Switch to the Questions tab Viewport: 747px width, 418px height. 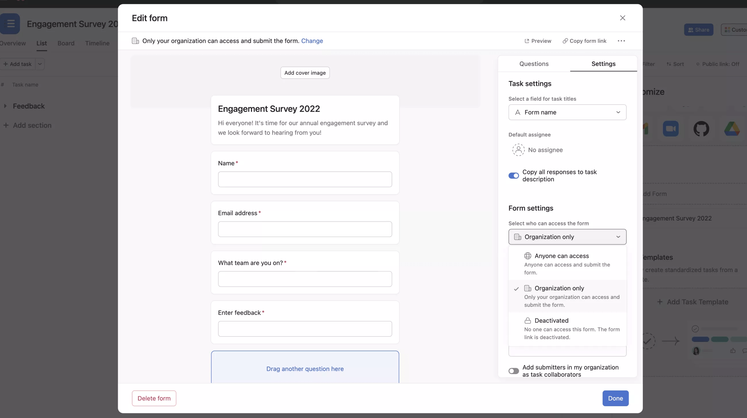[x=534, y=64]
